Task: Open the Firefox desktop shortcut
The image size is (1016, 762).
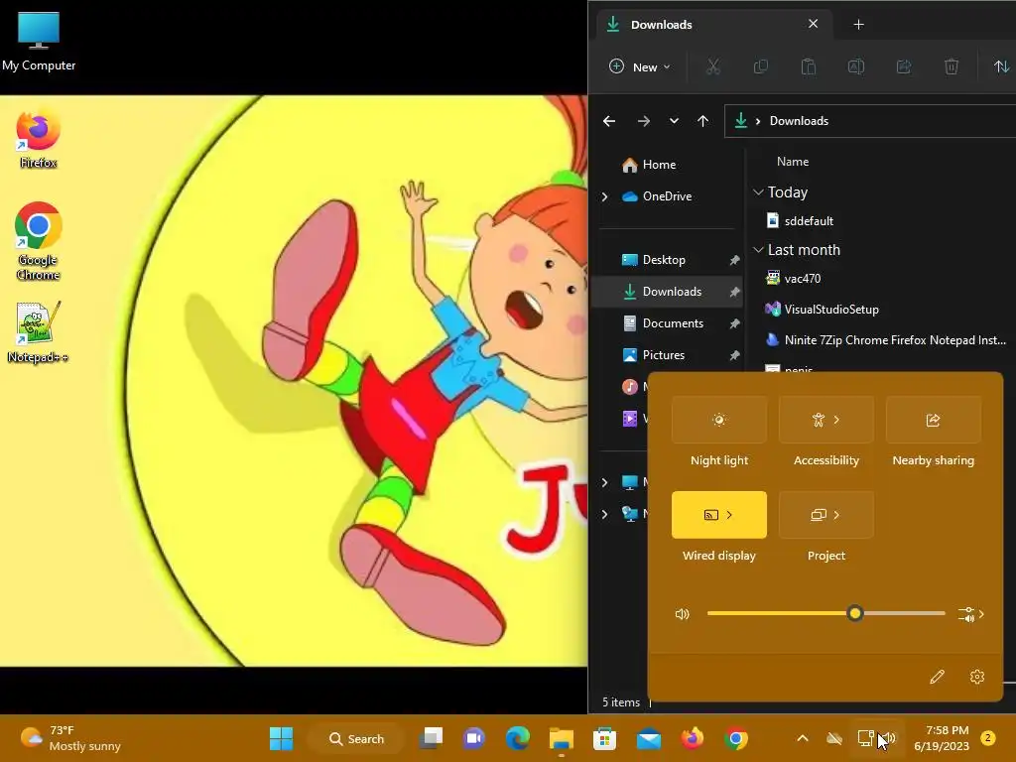Action: [39, 139]
